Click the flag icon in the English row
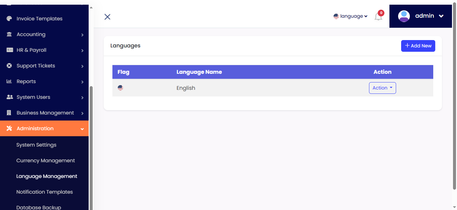Image resolution: width=457 pixels, height=210 pixels. pos(120,88)
